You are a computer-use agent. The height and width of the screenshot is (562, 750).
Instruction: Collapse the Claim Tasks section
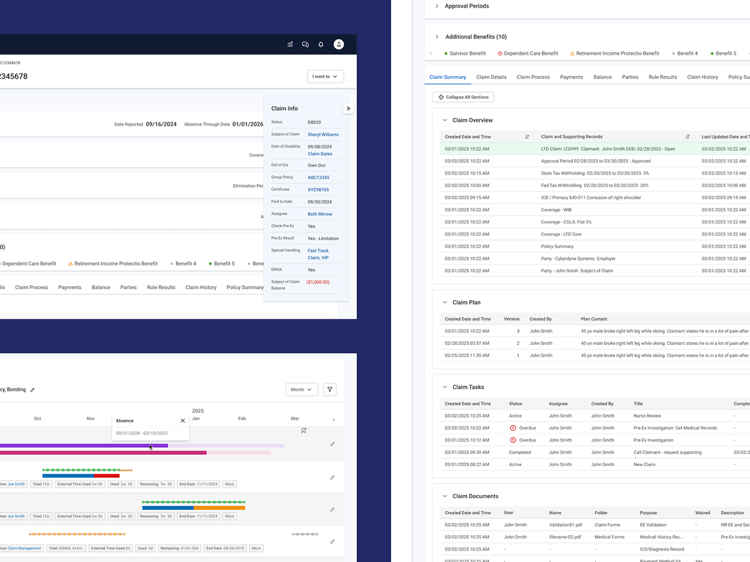445,387
